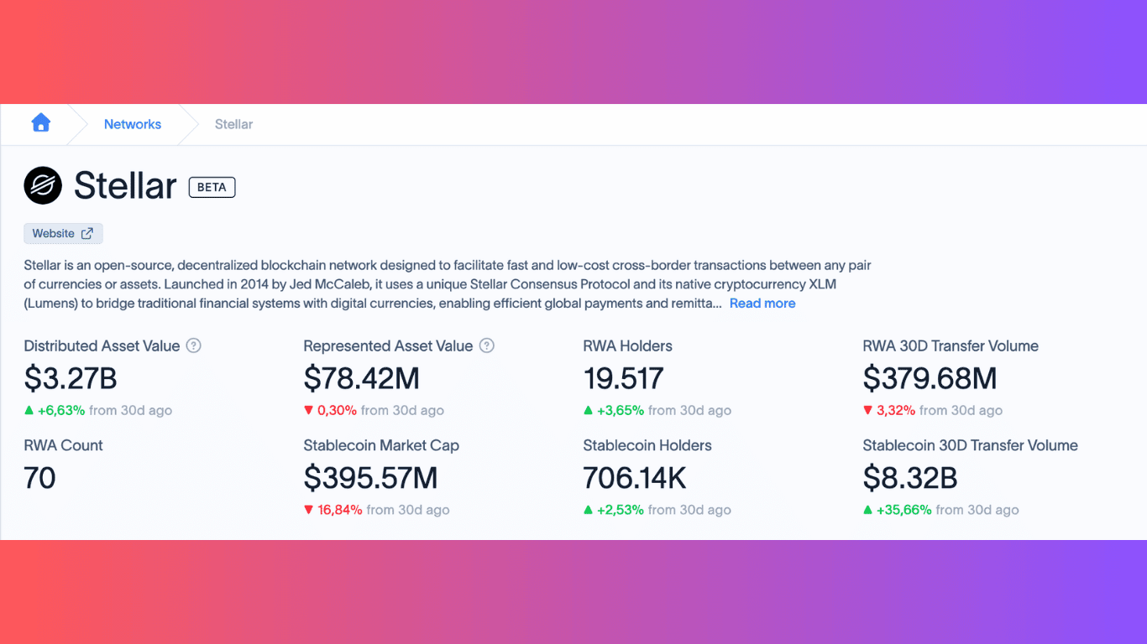
Task: Open the Represented Asset Value help icon
Action: (486, 345)
